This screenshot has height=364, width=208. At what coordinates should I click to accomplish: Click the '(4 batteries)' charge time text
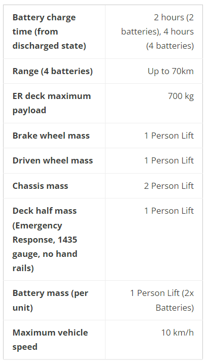(170, 46)
